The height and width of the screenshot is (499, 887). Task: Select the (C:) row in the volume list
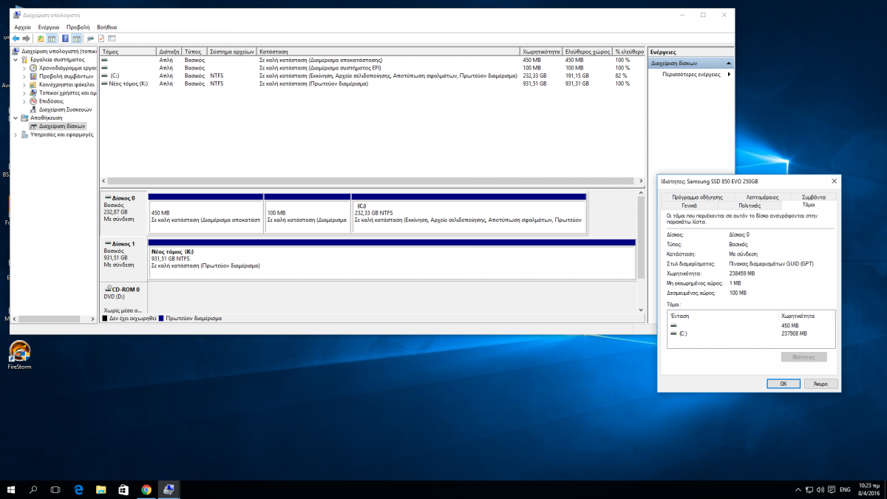(372, 75)
